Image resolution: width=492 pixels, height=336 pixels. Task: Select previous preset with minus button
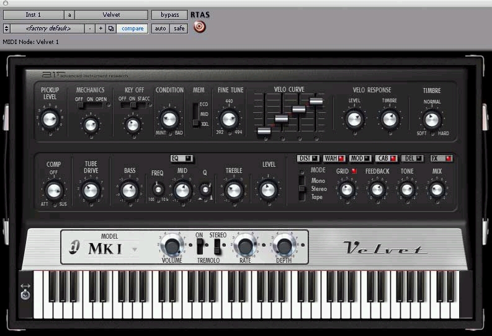coord(90,29)
